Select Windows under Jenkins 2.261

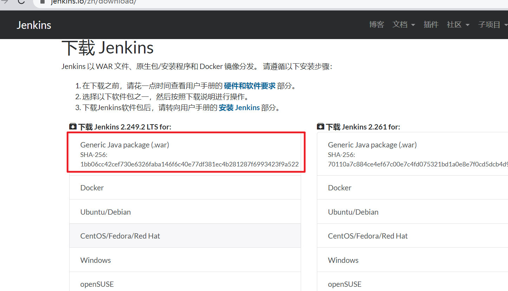pyautogui.click(x=412, y=260)
